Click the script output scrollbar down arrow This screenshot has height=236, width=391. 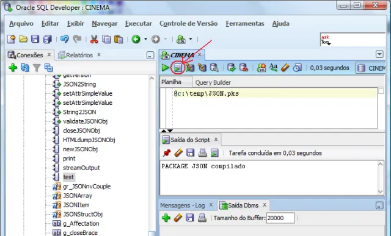380,191
